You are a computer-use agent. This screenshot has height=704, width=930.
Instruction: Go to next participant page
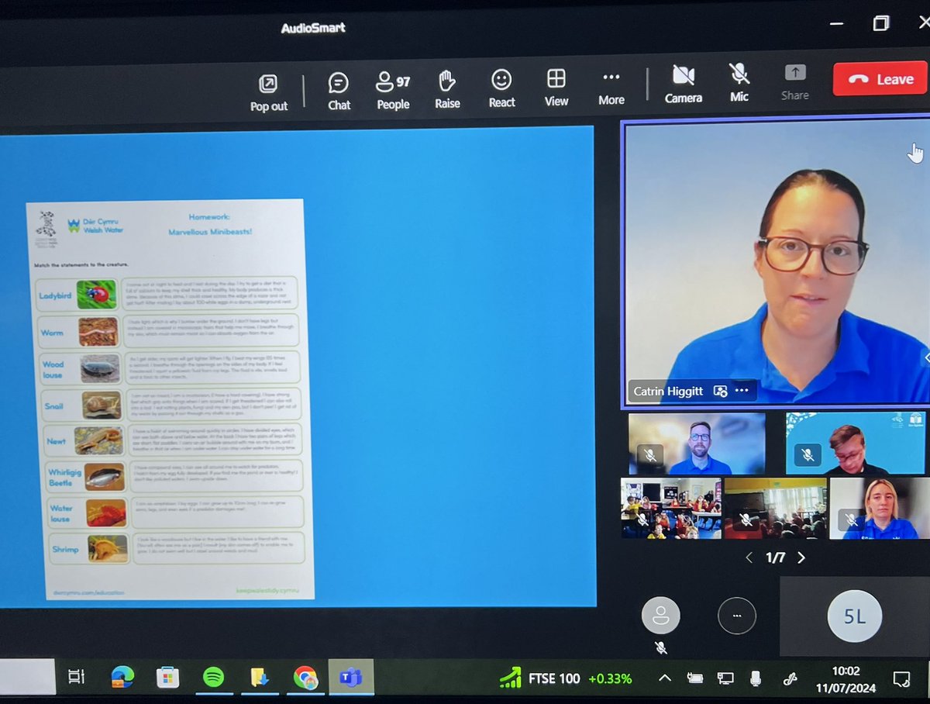point(801,557)
